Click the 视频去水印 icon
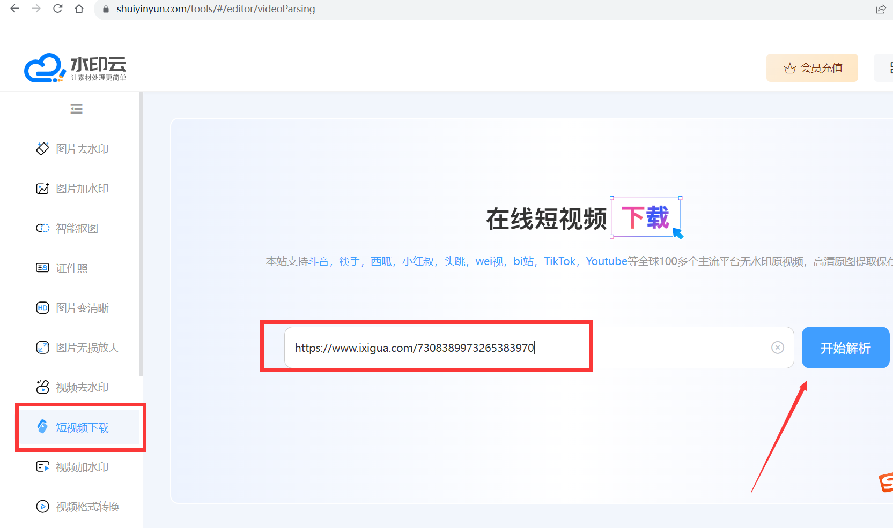 coord(42,387)
